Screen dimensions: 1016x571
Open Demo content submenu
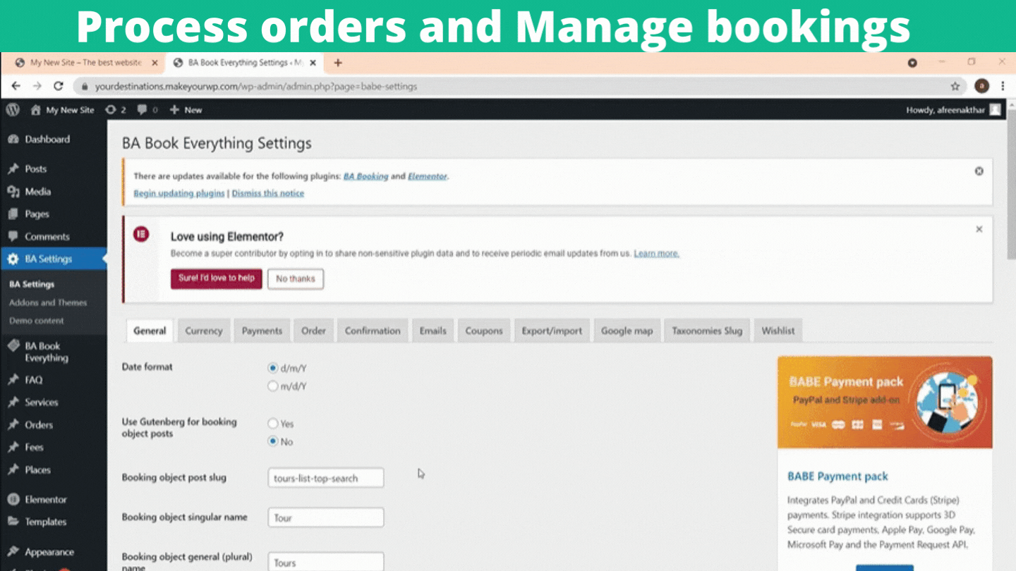pyautogui.click(x=37, y=321)
